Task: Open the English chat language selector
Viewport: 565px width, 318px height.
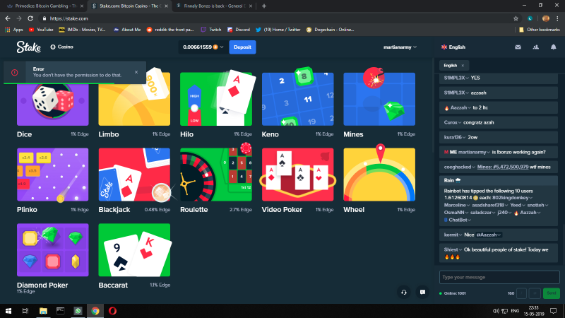Action: [453, 47]
